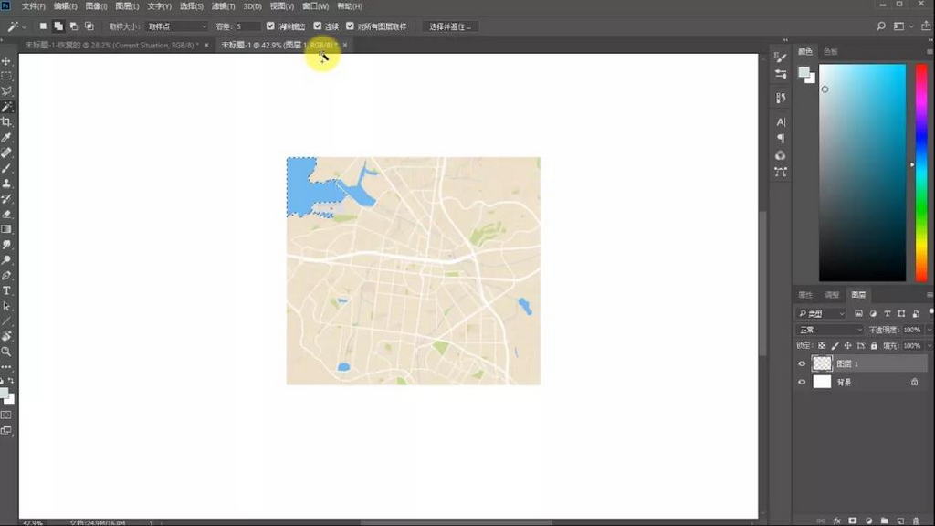
Task: Click the fx layer style icon
Action: click(836, 521)
